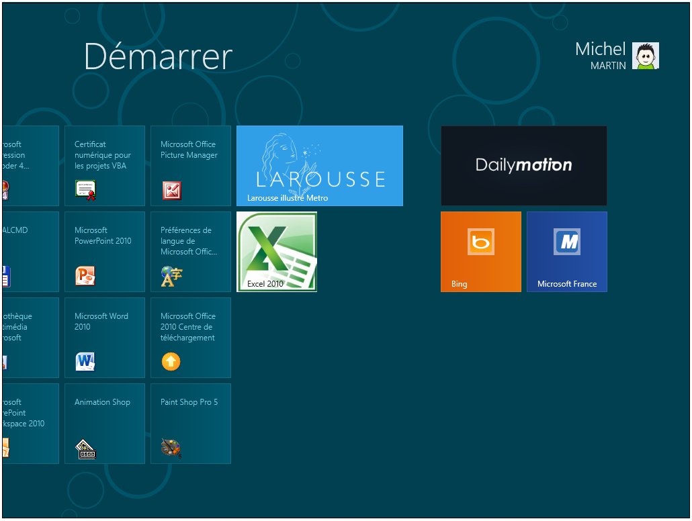The image size is (692, 521).
Task: Open the Dailymotion tile
Action: click(x=523, y=166)
